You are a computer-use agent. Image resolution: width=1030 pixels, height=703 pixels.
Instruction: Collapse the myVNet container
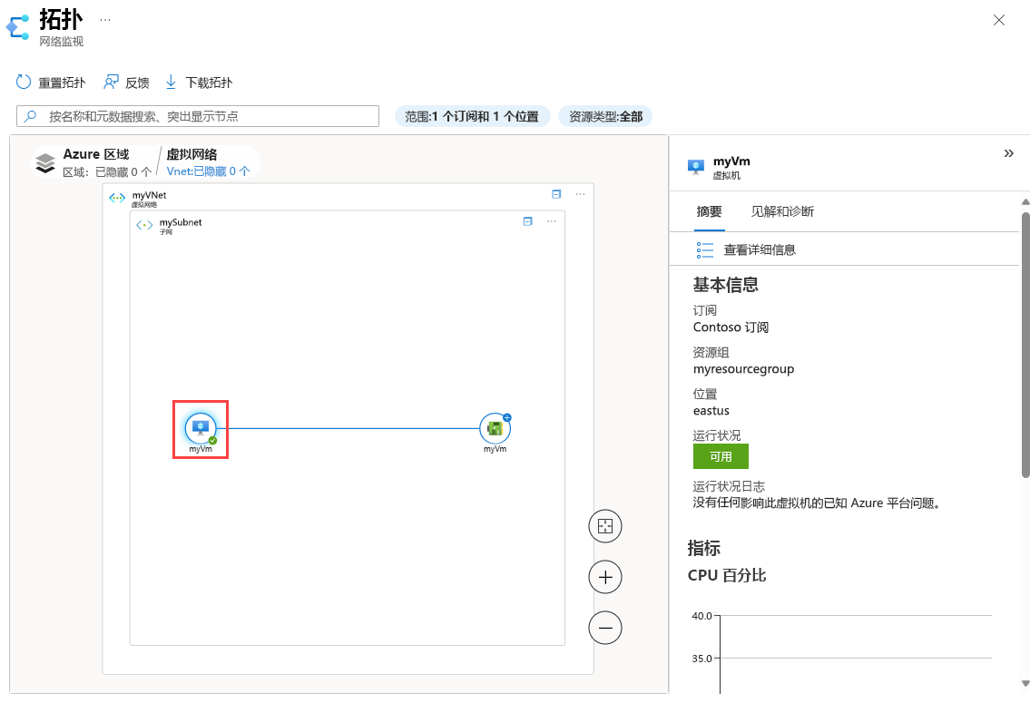coord(555,194)
